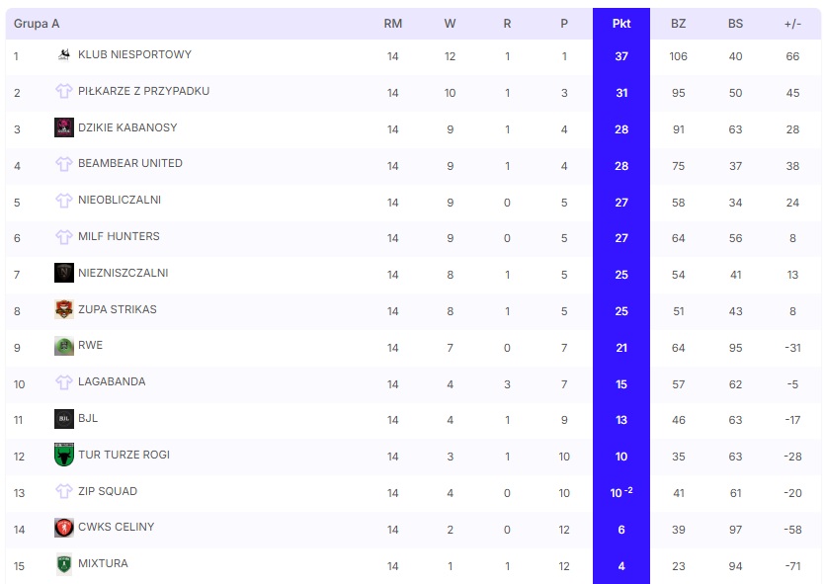This screenshot has height=584, width=825.
Task: Click the Zupa Strikas team badge
Action: pos(64,309)
